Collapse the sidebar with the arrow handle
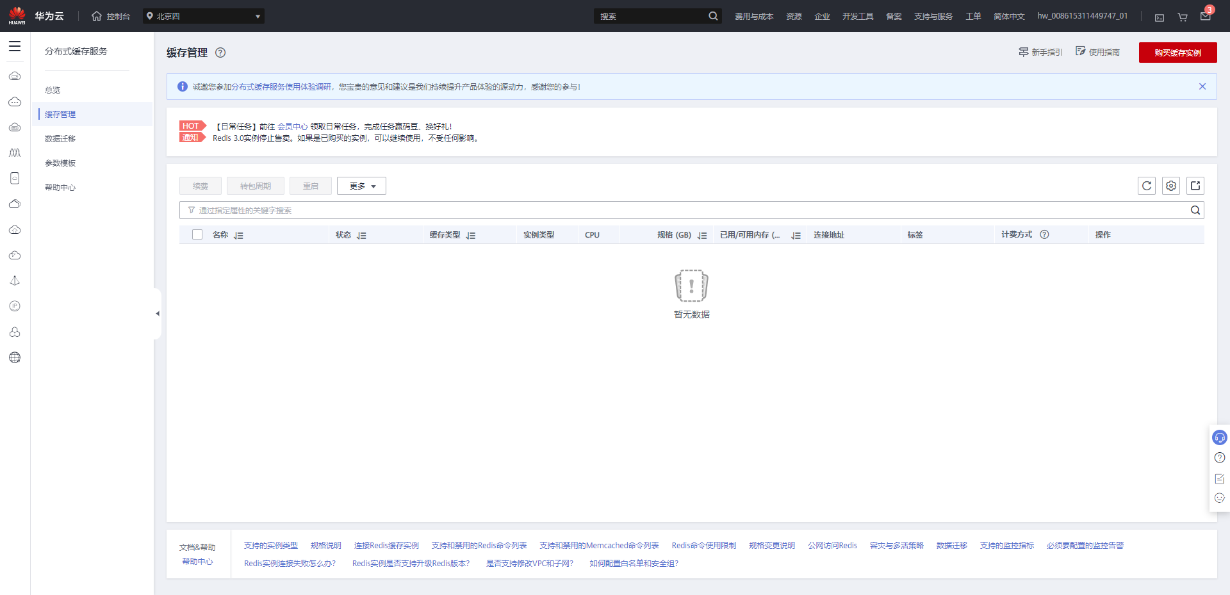This screenshot has height=595, width=1230. coord(158,314)
